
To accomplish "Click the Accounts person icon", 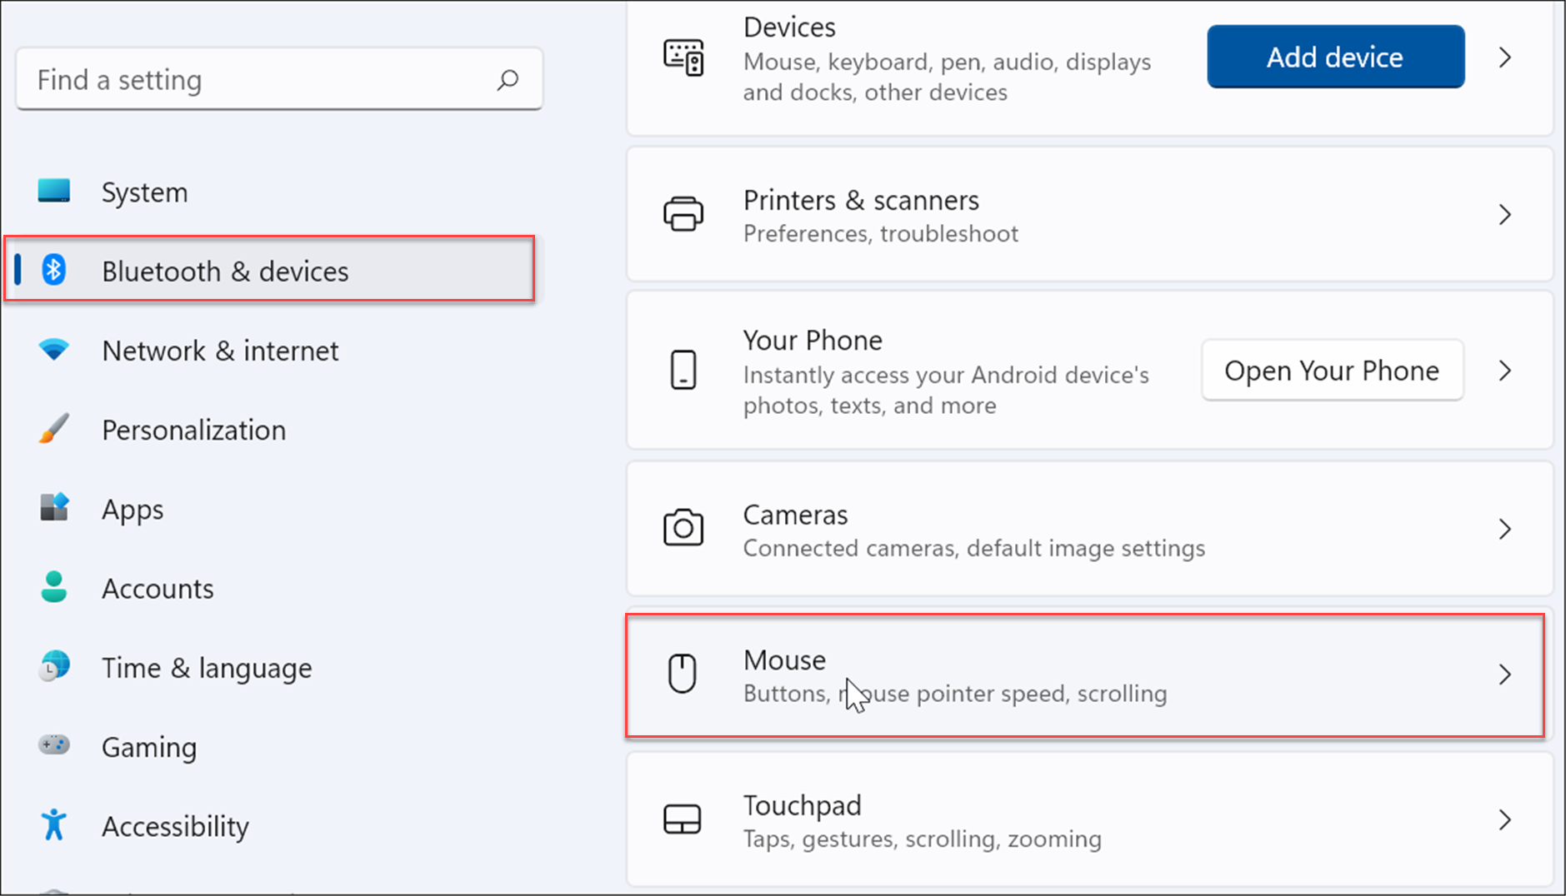I will point(53,587).
